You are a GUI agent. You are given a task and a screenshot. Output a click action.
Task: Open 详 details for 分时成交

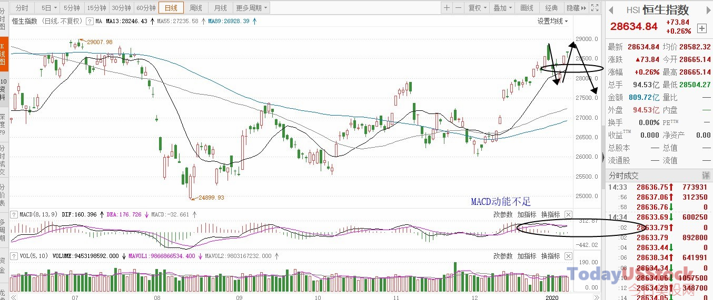(x=706, y=175)
